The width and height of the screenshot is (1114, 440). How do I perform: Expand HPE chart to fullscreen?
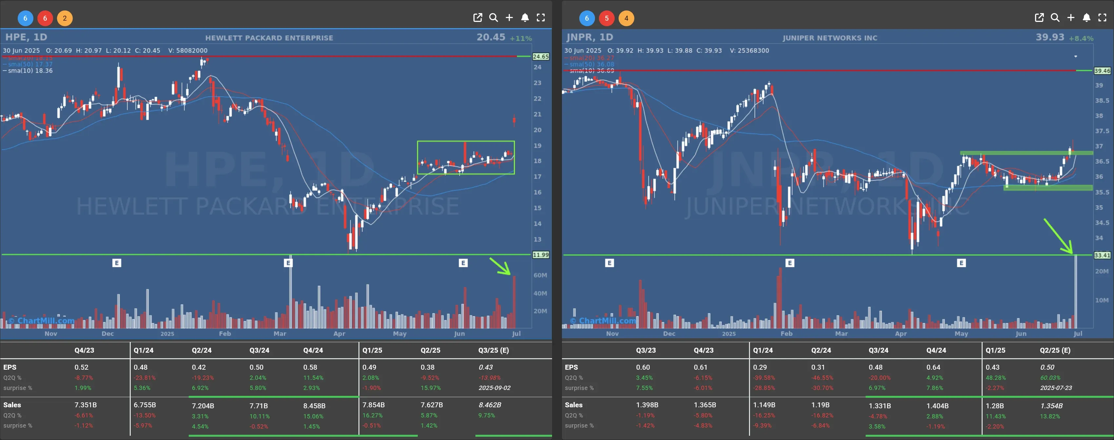(541, 18)
